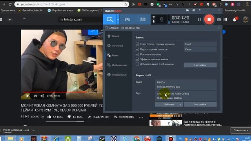This screenshot has width=251, height=141.
Task: Open YouTube apps grid icon
Action: (x=225, y=20)
